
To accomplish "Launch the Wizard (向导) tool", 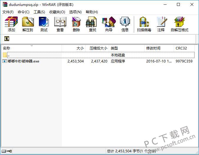I will [109, 24].
